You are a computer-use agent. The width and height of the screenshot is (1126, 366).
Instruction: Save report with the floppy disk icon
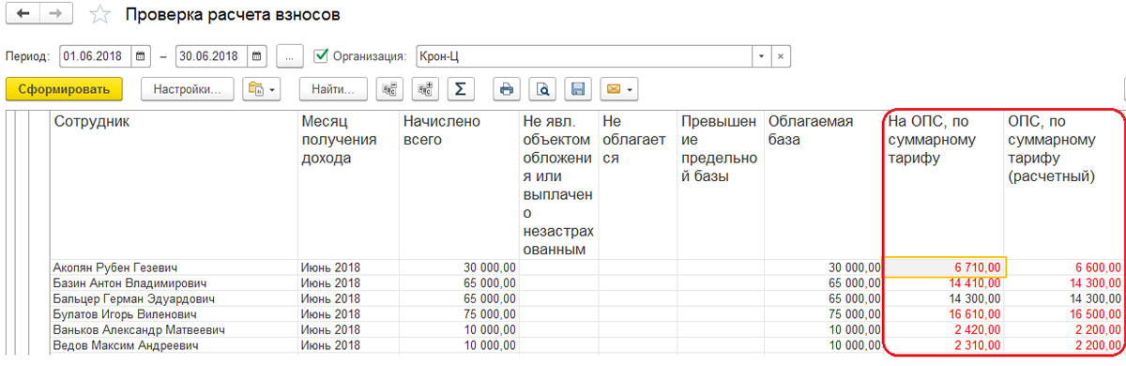pos(578,89)
